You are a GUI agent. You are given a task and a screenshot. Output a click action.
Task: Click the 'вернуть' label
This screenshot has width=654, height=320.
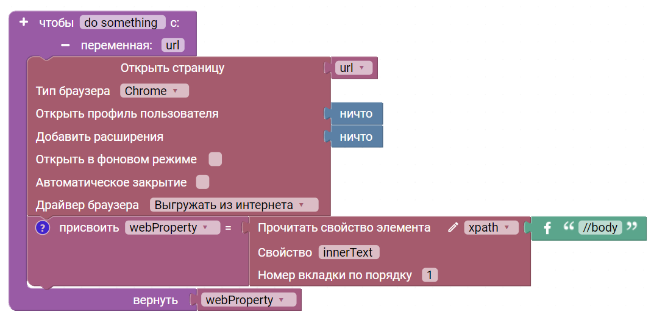[x=155, y=300]
